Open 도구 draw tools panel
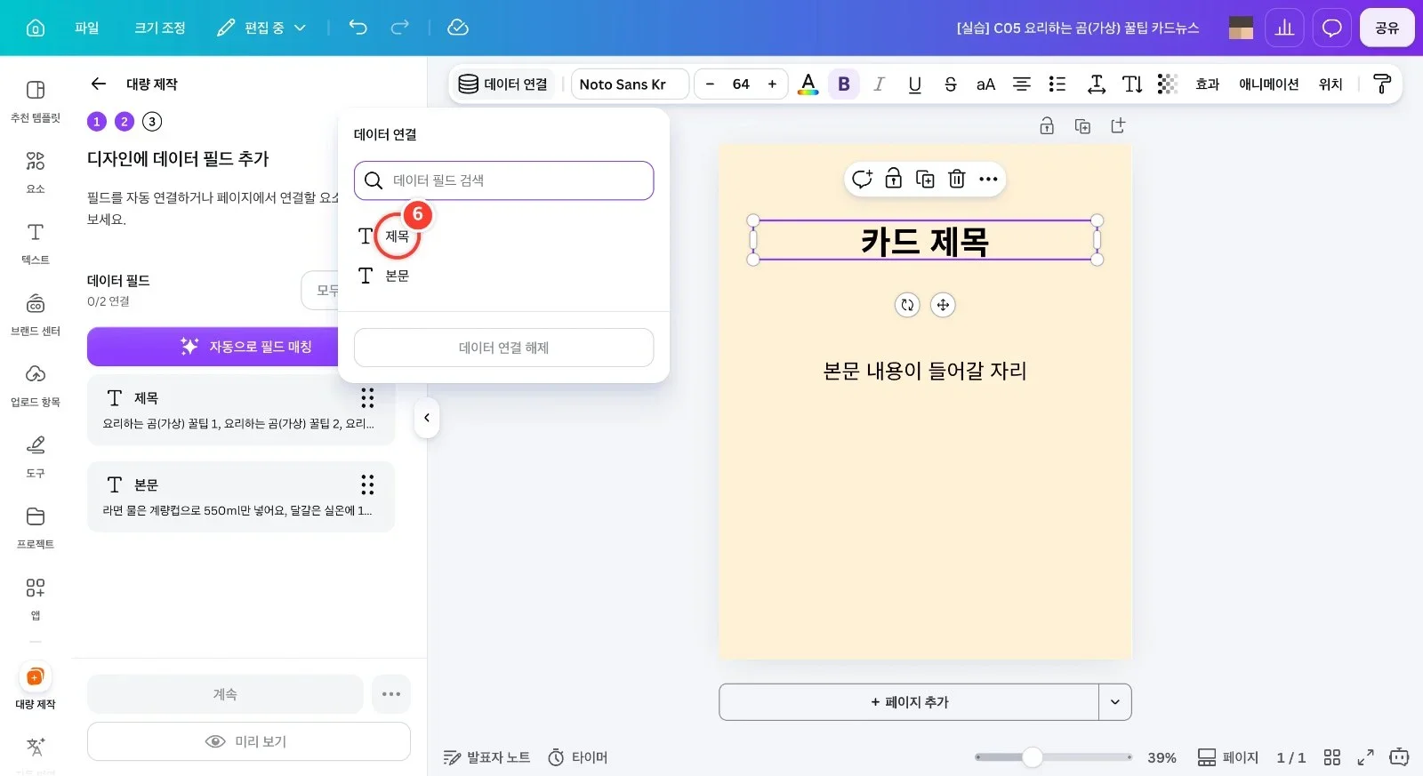Screen dimensions: 1423x776 [36, 457]
